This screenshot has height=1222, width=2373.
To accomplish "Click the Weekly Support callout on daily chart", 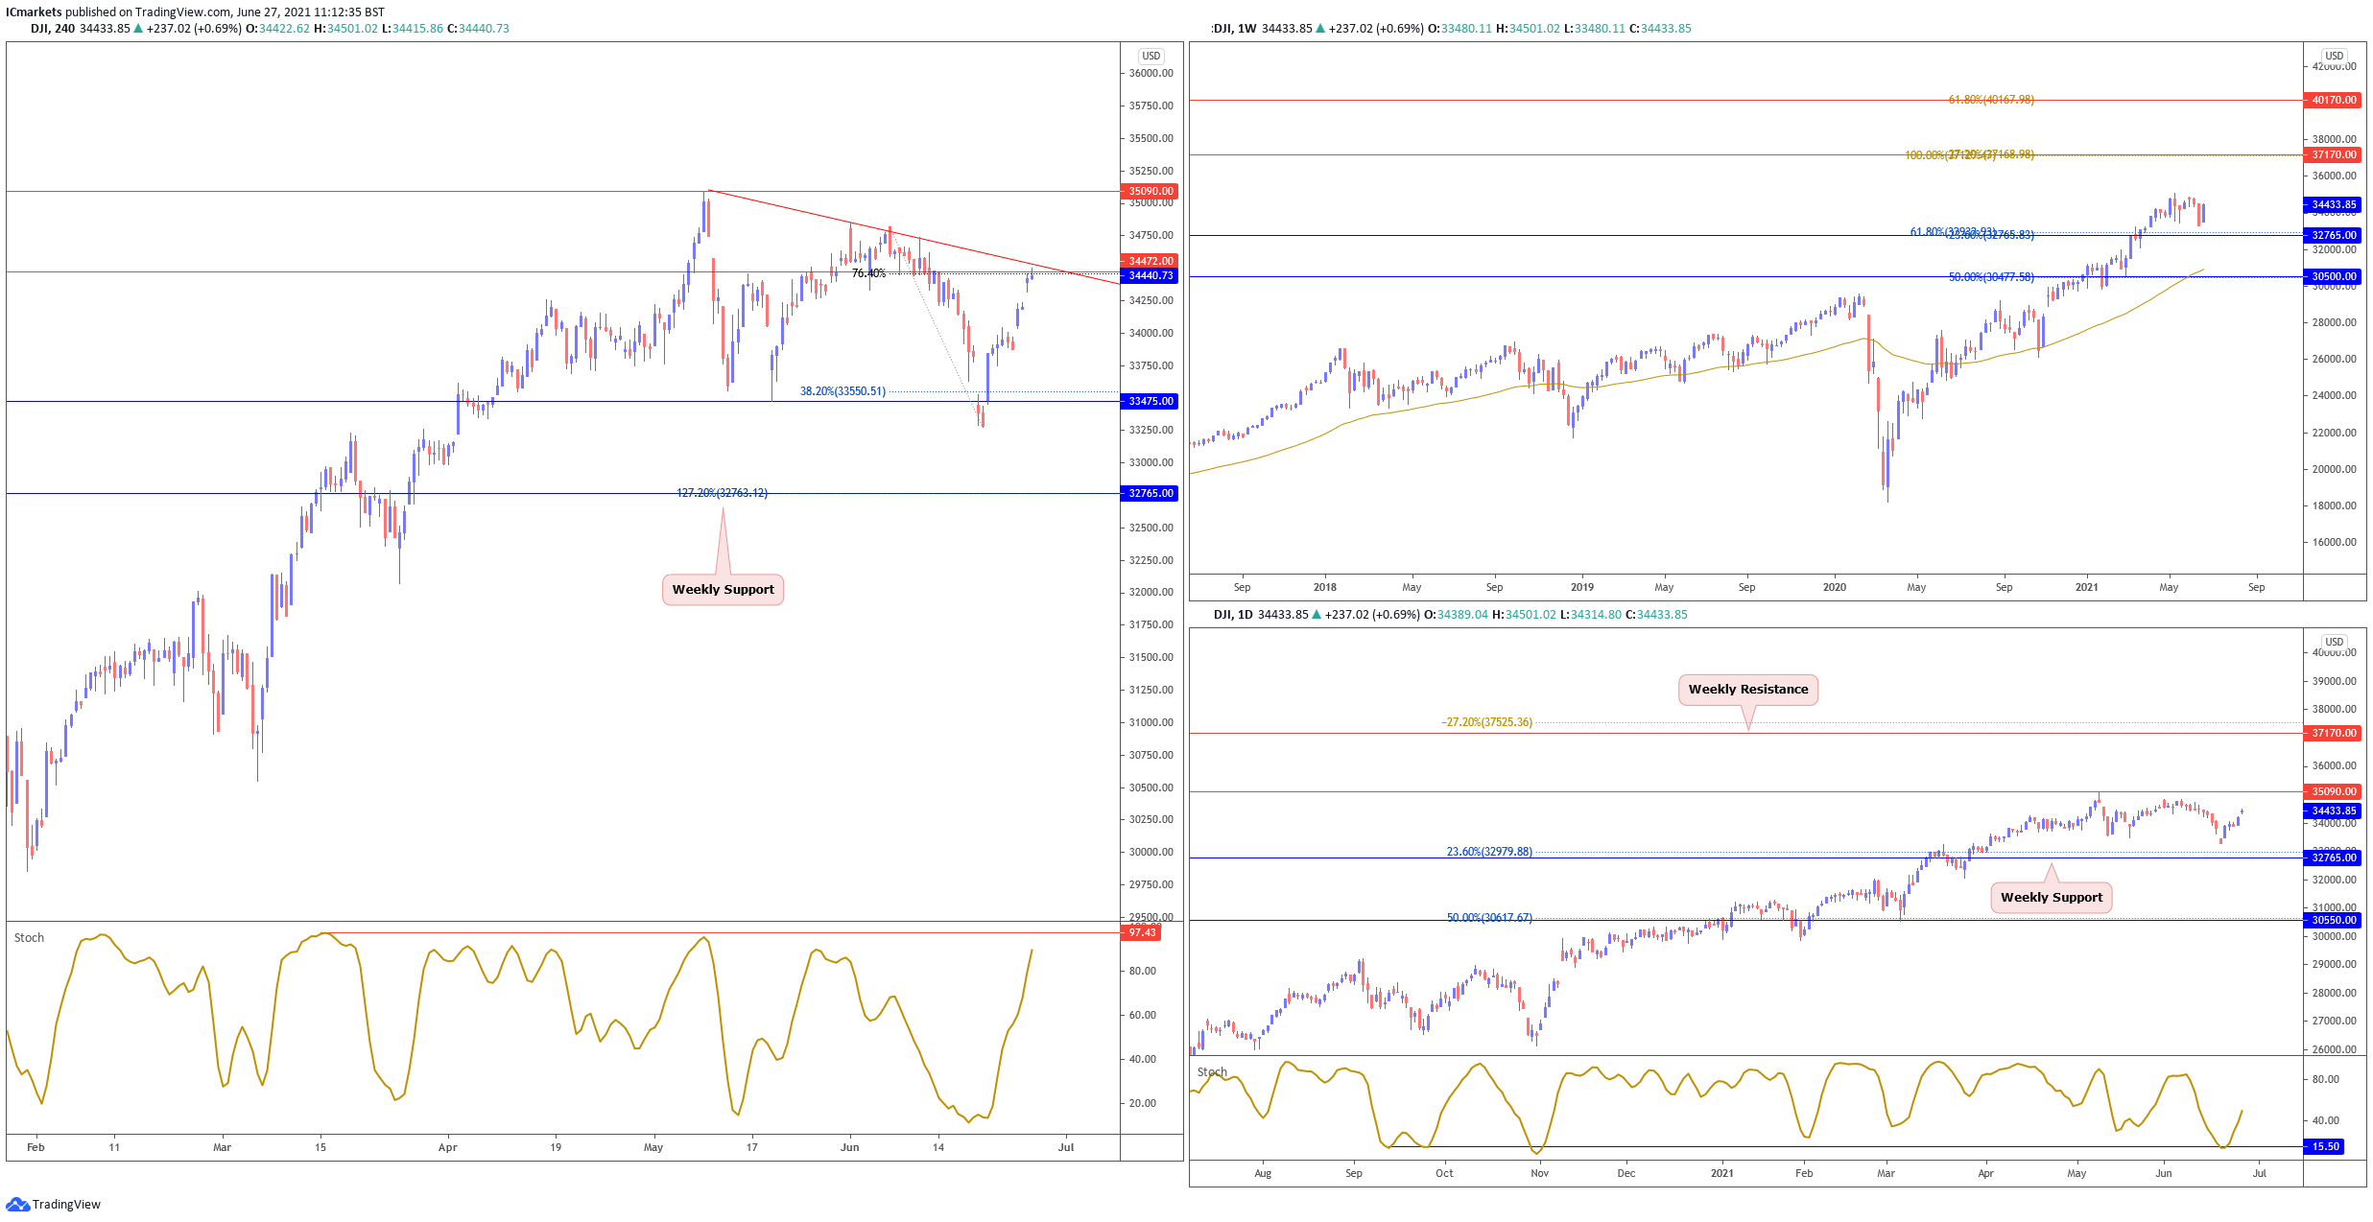I will (x=2051, y=898).
